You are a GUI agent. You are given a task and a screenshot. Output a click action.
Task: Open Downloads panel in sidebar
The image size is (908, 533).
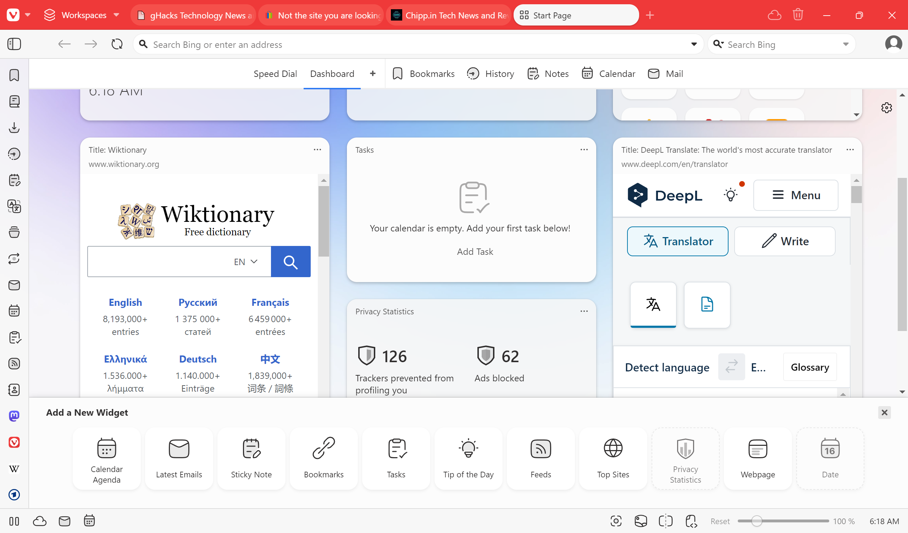click(14, 128)
